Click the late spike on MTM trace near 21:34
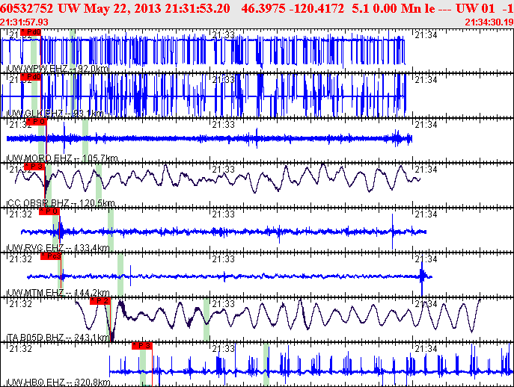 (422, 276)
